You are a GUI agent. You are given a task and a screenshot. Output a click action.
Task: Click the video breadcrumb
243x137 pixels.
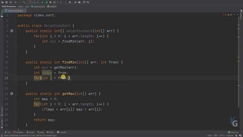click(21, 6)
